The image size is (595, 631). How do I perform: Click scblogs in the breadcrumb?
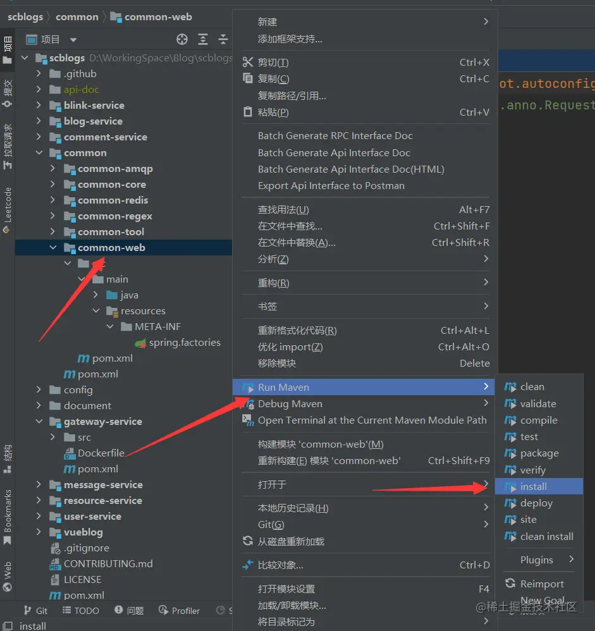tap(25, 17)
